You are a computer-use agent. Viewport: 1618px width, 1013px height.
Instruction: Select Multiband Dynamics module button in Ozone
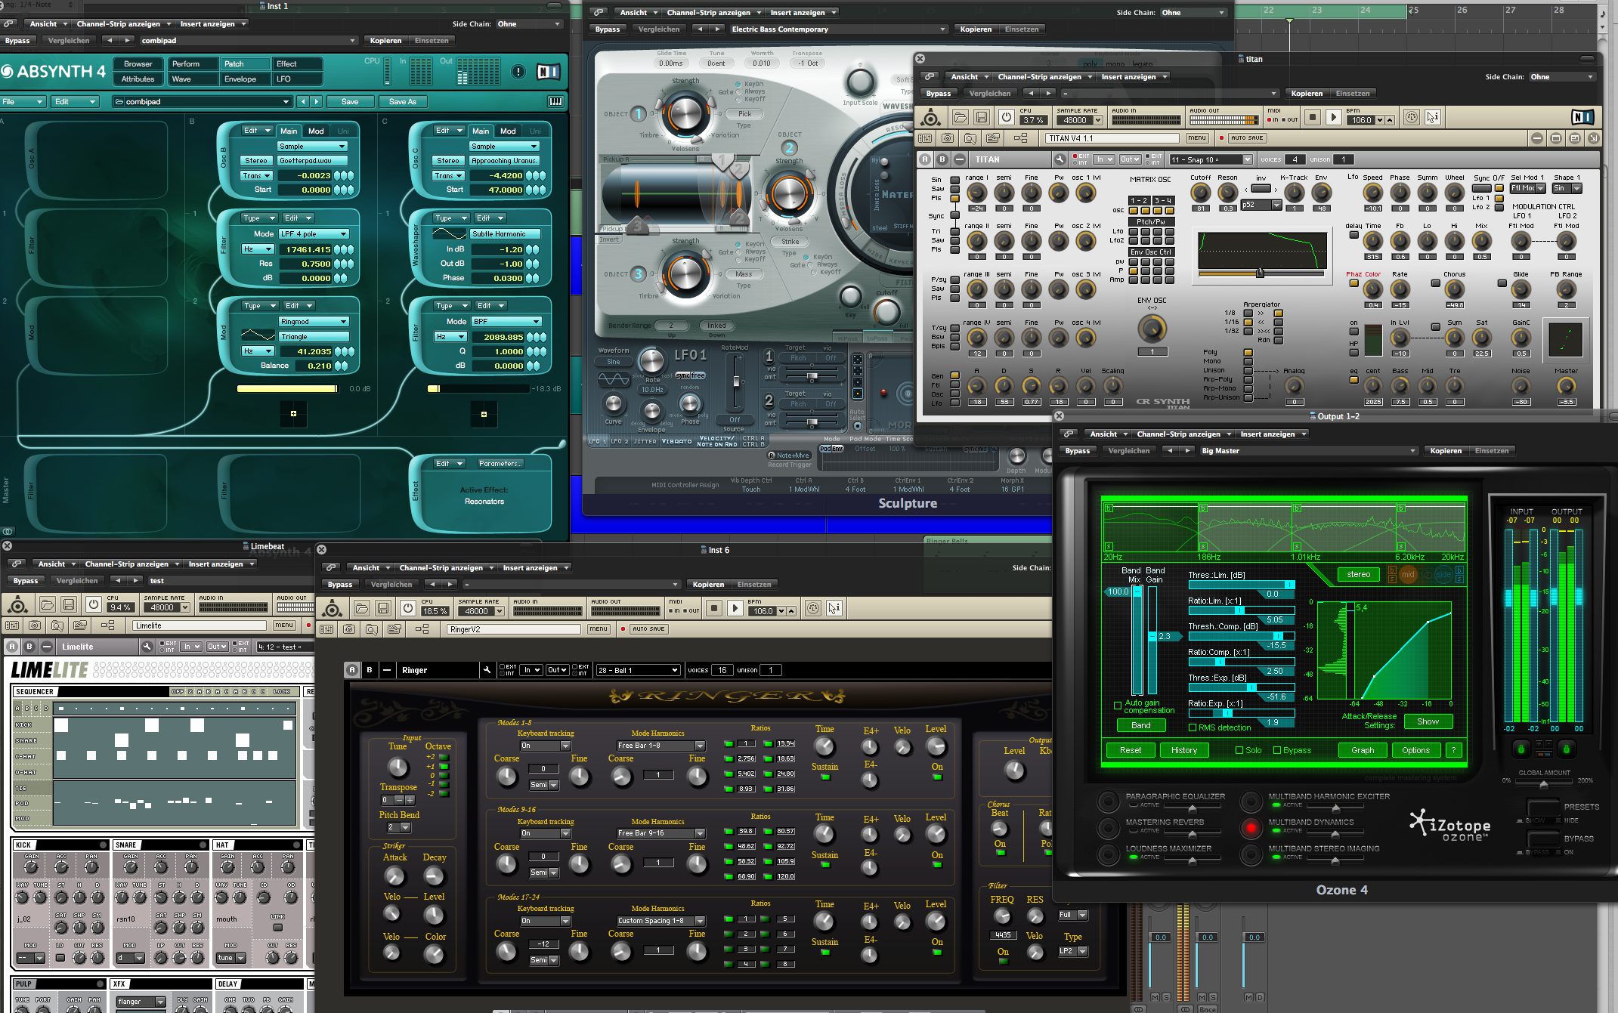click(x=1251, y=828)
